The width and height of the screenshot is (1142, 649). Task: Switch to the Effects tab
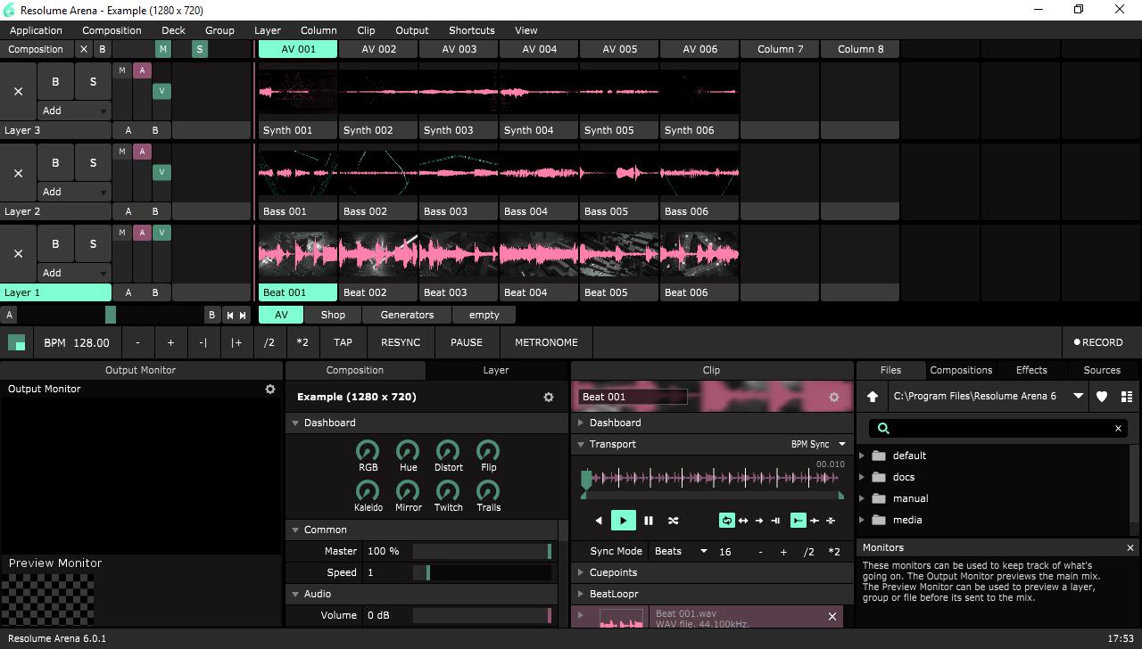coord(1031,370)
